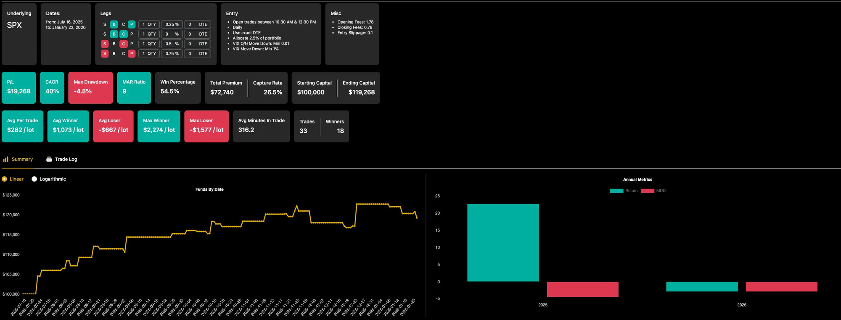Enable Put (P) on the 0.5% leg
This screenshot has height=320, width=841.
point(132,44)
